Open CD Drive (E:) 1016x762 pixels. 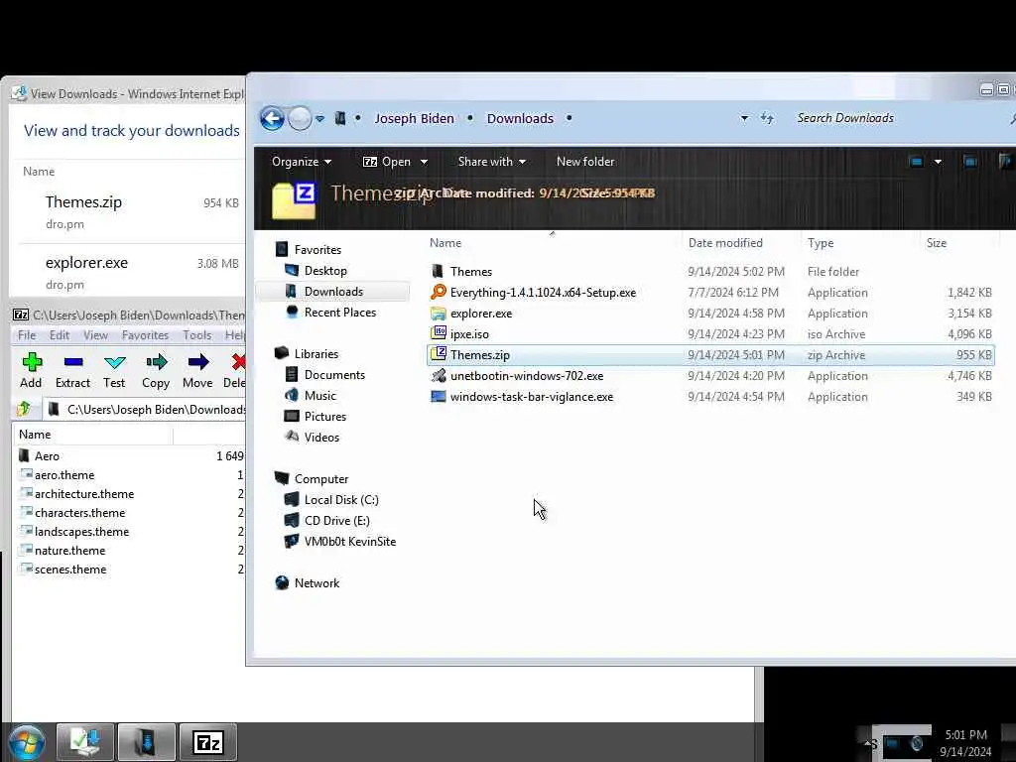coord(337,520)
